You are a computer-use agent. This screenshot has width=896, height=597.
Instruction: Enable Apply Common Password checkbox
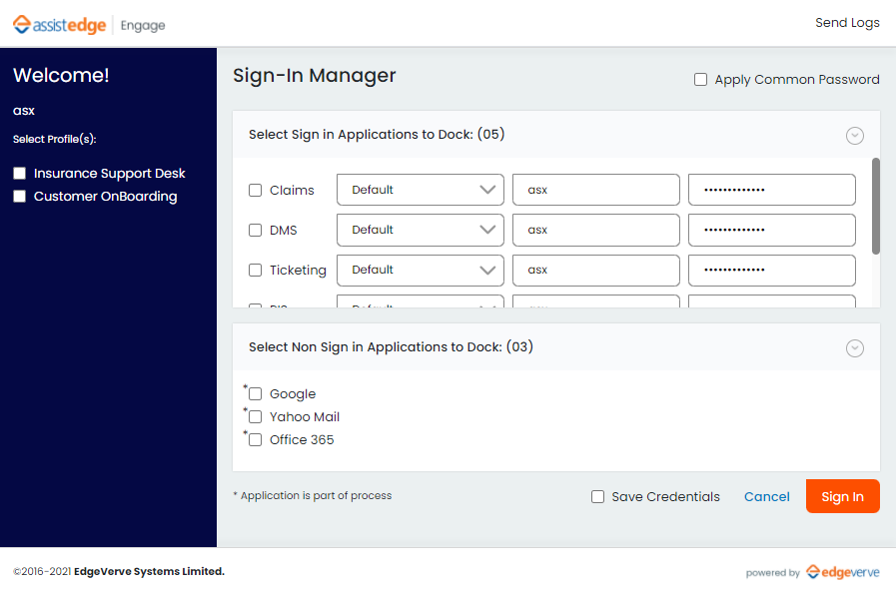click(x=701, y=80)
